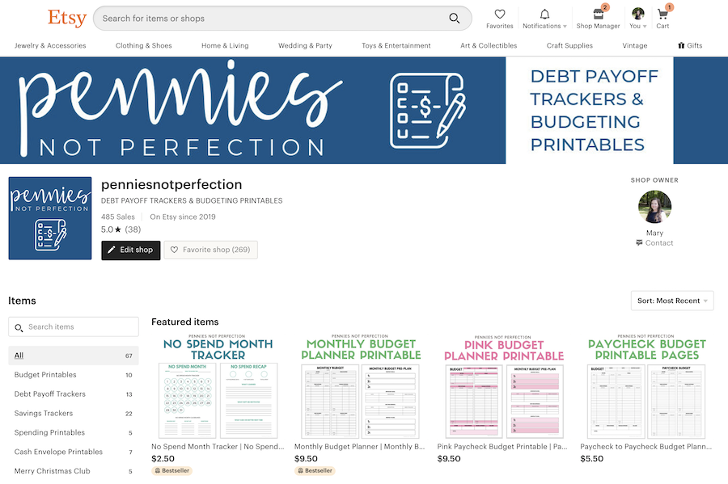Open Jewelry & Accessories category
The width and height of the screenshot is (728, 484).
[x=50, y=45]
